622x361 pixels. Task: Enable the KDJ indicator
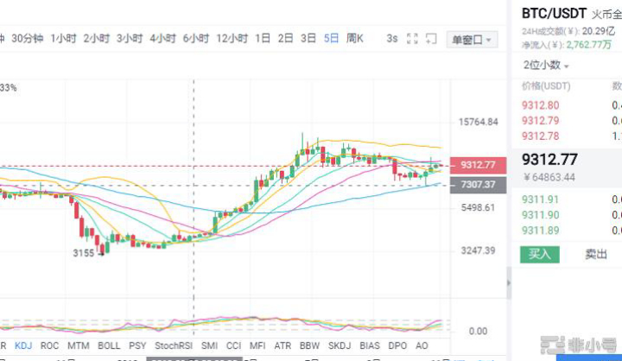tap(23, 346)
